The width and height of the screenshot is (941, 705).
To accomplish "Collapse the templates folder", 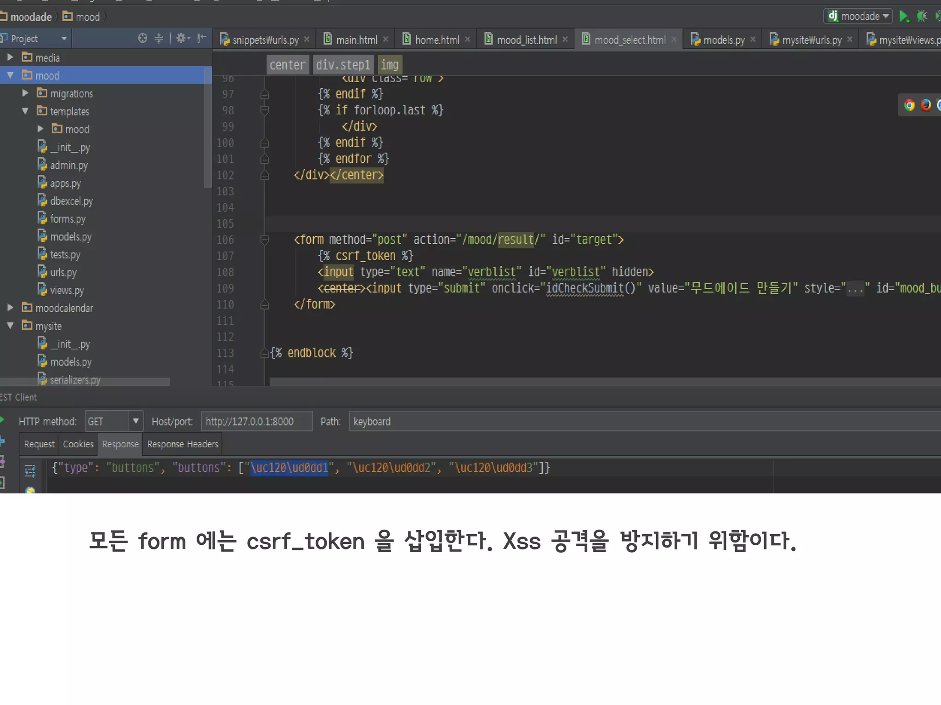I will [x=25, y=111].
